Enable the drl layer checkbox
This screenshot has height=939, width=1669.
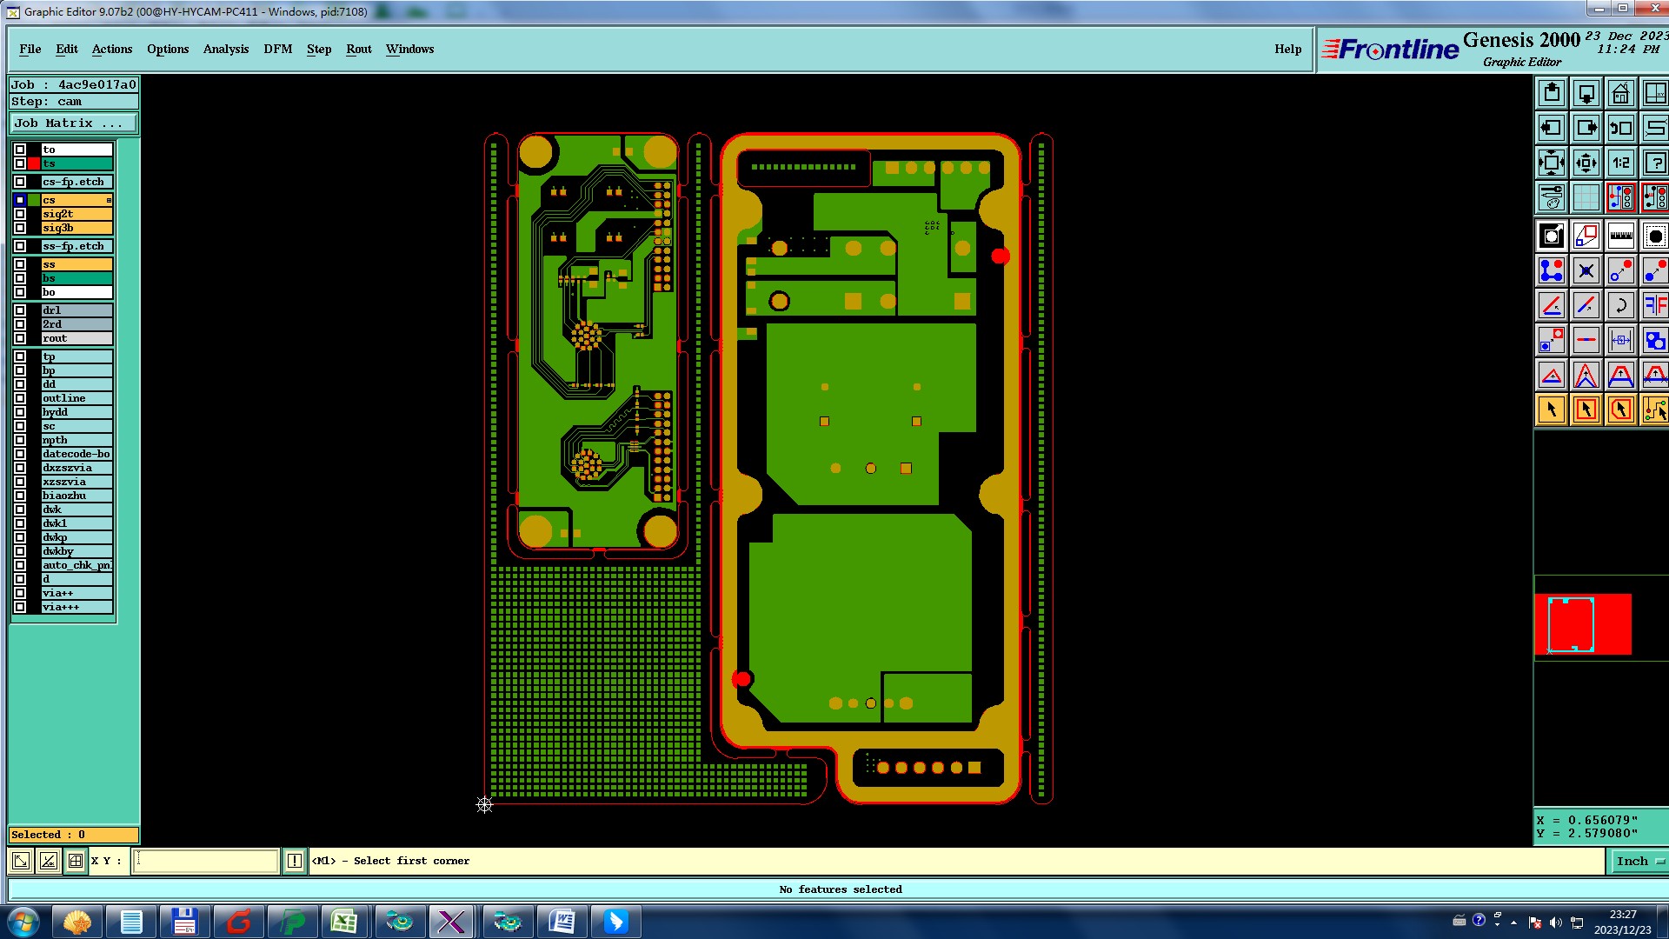[x=20, y=310]
